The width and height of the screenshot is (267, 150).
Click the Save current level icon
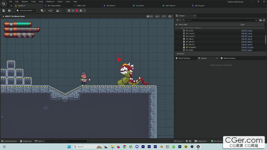[x=4, y=11]
